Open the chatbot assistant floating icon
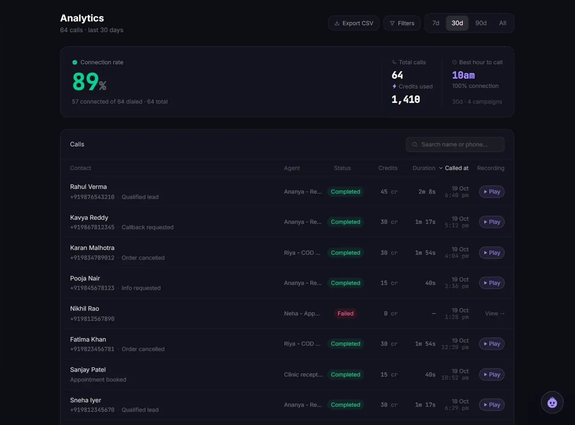Screen dimensions: 575x425 point(552,402)
